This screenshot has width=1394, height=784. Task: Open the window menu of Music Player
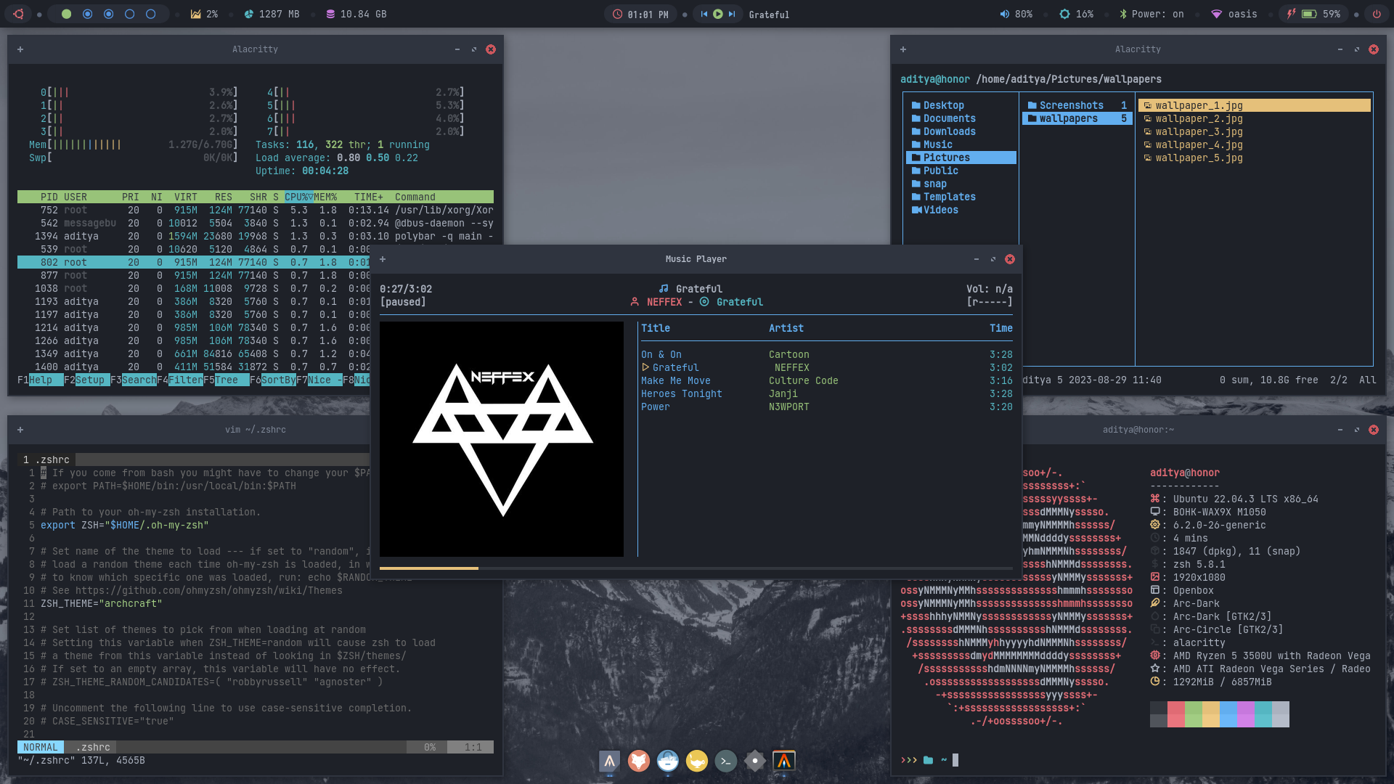point(383,259)
